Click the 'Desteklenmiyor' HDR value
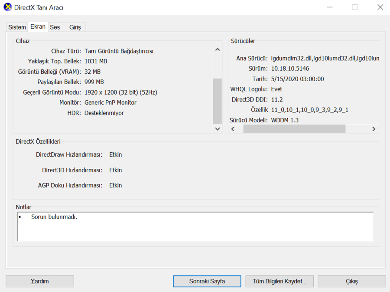390x292 pixels. click(x=104, y=113)
